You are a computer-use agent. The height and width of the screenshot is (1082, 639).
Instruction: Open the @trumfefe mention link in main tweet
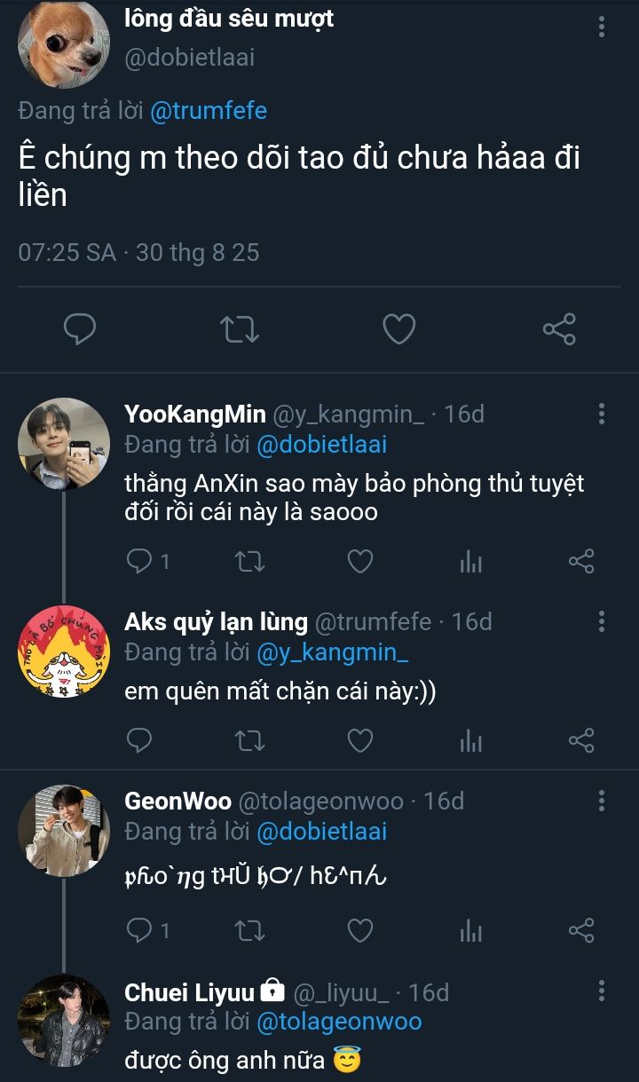(209, 111)
